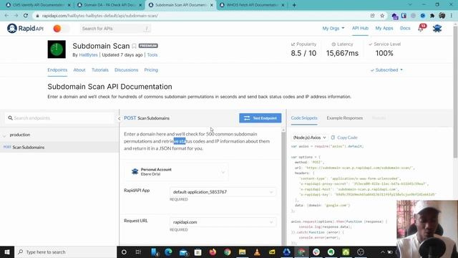This screenshot has height=258, width=458.
Task: Launch Microsoft Edge from taskbar
Action: point(169,252)
